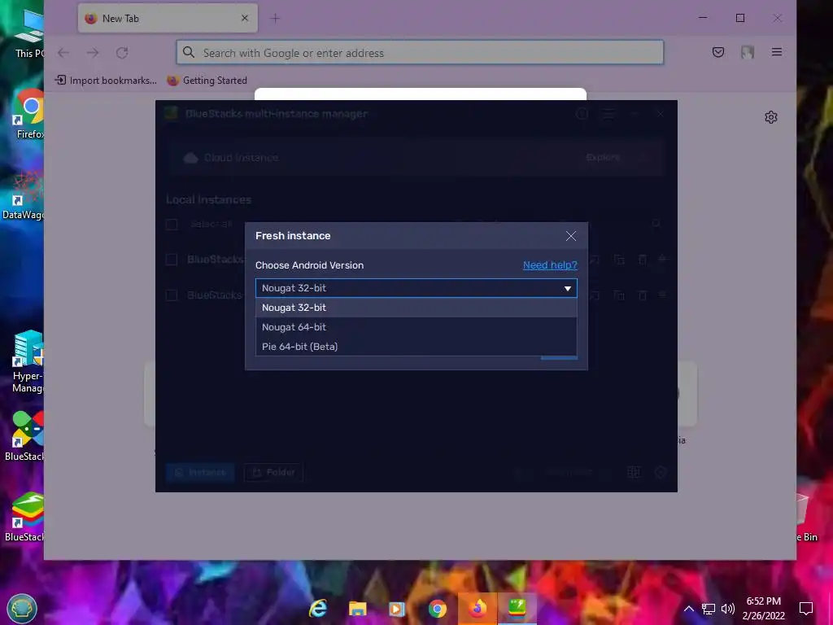Save to Pocket icon in Firefox toolbar

(718, 52)
